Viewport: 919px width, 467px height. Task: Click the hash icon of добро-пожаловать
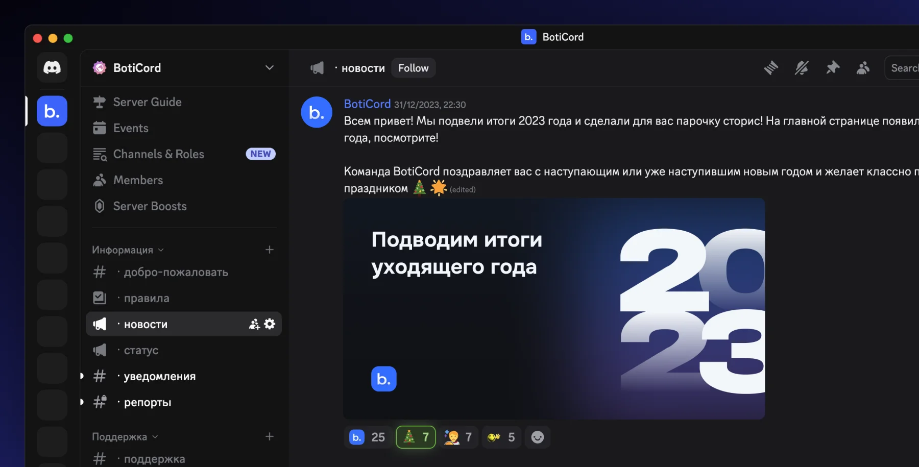pos(100,272)
